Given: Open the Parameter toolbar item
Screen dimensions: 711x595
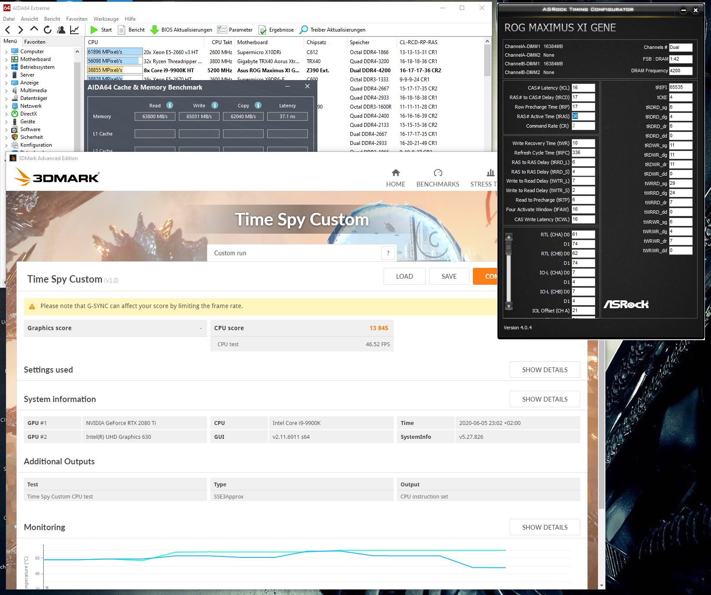Looking at the screenshot, I should click(235, 30).
